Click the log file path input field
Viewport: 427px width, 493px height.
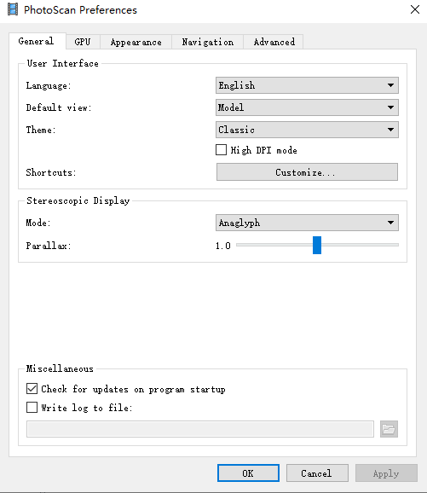(200, 429)
